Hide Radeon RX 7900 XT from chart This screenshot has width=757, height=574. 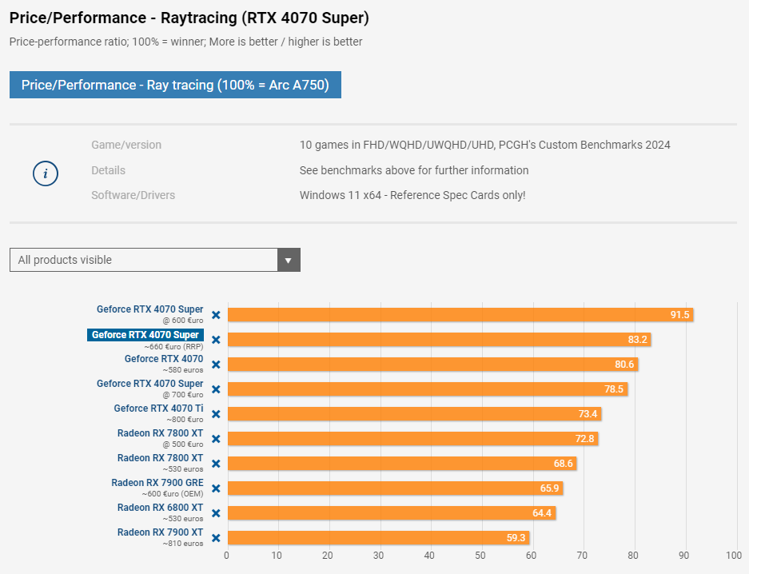217,538
